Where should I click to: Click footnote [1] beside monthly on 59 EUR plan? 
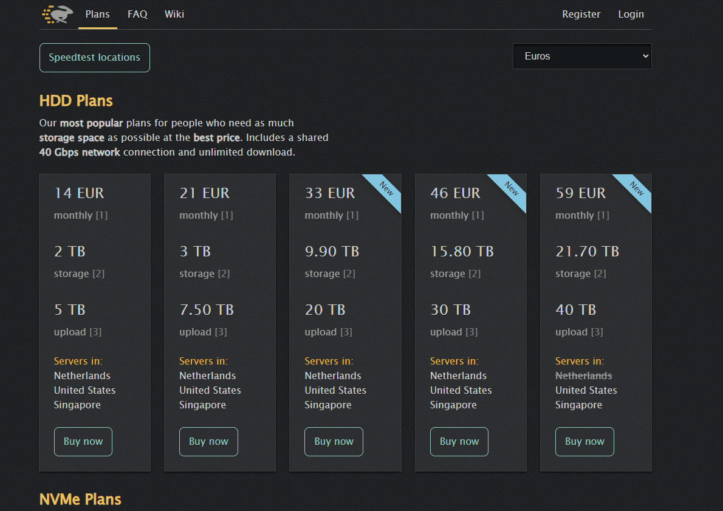point(603,215)
